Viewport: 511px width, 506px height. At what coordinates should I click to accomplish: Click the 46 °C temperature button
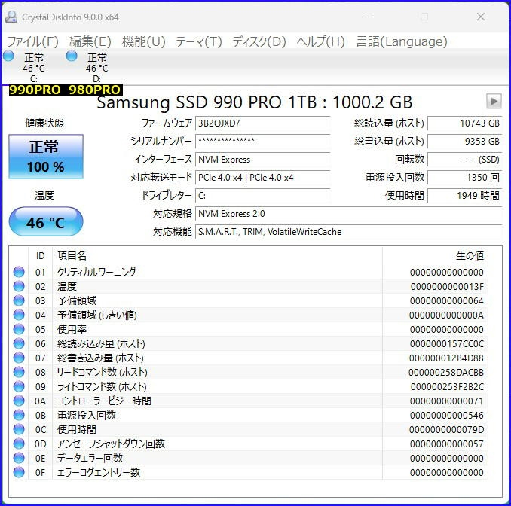click(46, 221)
